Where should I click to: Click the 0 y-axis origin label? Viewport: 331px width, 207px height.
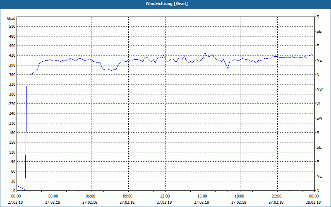(x=14, y=191)
